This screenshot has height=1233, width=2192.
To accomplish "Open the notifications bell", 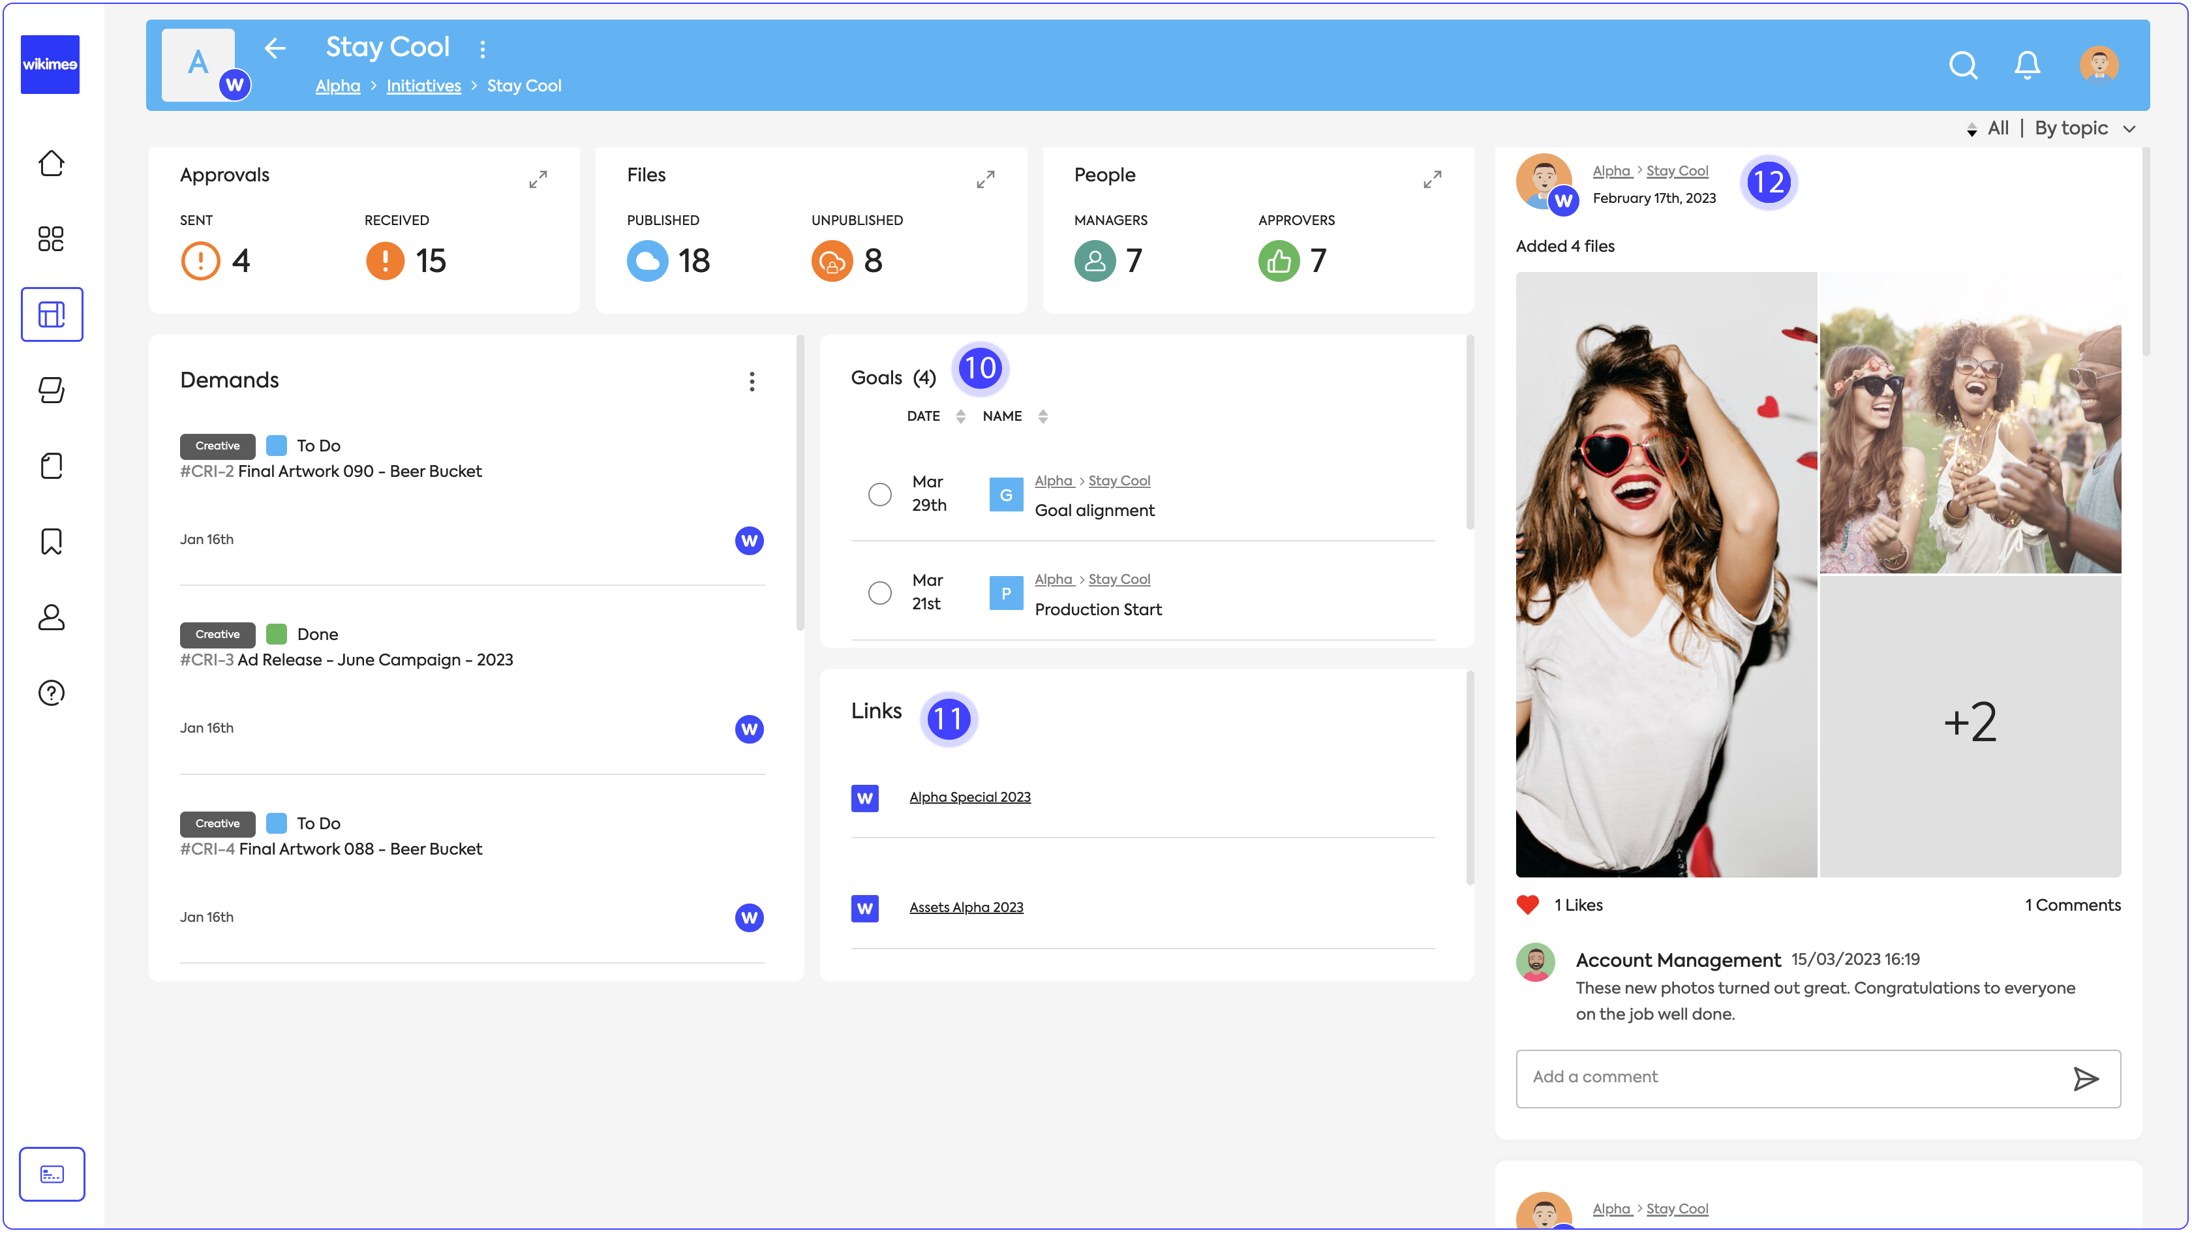I will click(2027, 65).
